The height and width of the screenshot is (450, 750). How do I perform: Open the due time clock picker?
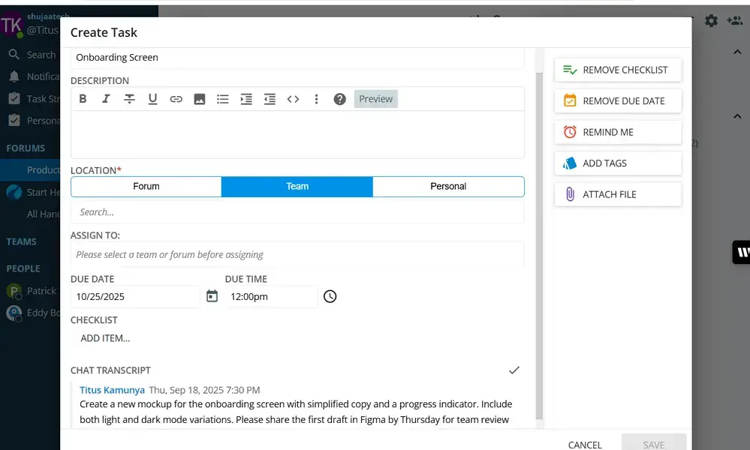(x=330, y=296)
